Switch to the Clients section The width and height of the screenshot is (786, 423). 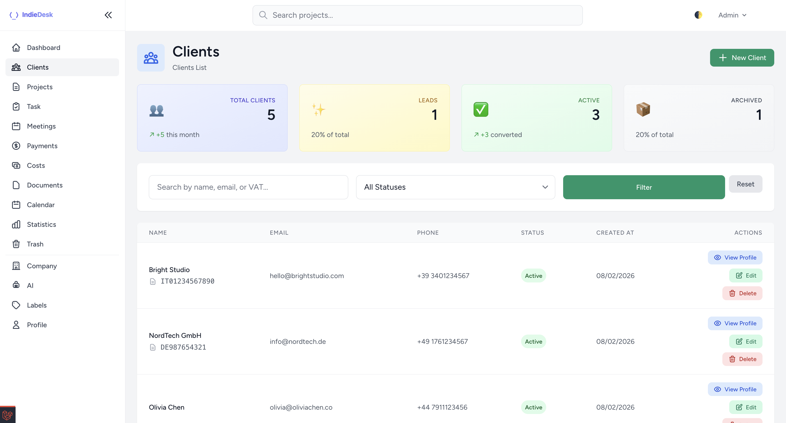point(37,67)
